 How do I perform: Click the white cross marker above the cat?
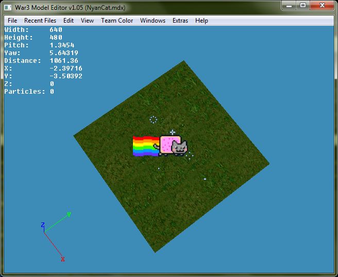[x=173, y=132]
